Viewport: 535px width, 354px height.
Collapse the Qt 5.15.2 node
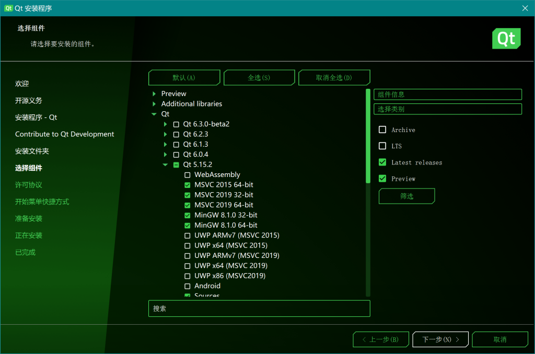(x=165, y=164)
